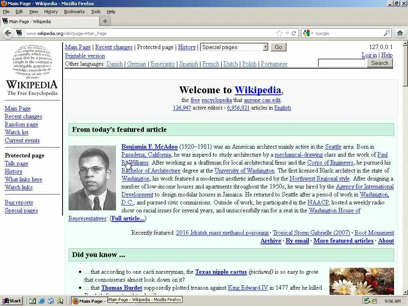Viewport: 408px width, 306px height.
Task: Open More featured articles link
Action: (343, 241)
